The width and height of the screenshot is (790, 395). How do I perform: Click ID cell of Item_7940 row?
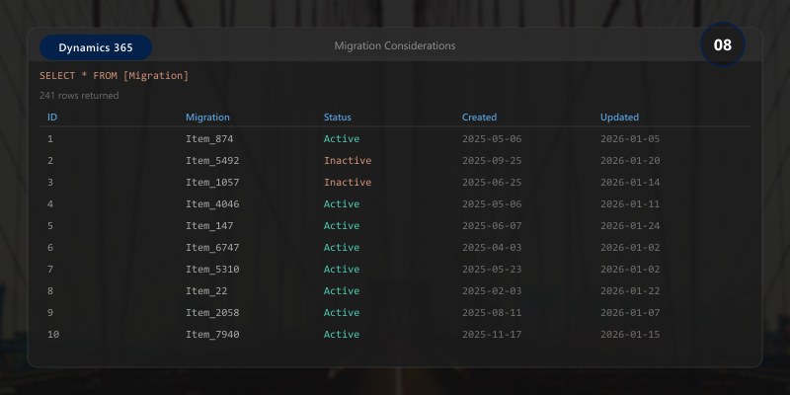(x=53, y=334)
